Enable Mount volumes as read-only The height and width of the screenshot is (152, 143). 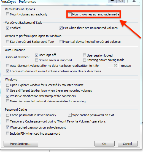point(7,14)
